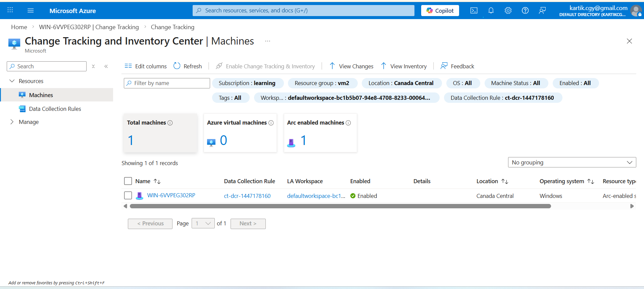The image size is (644, 289).
Task: Click Enable Change Tracking & Inventory
Action: (x=265, y=66)
